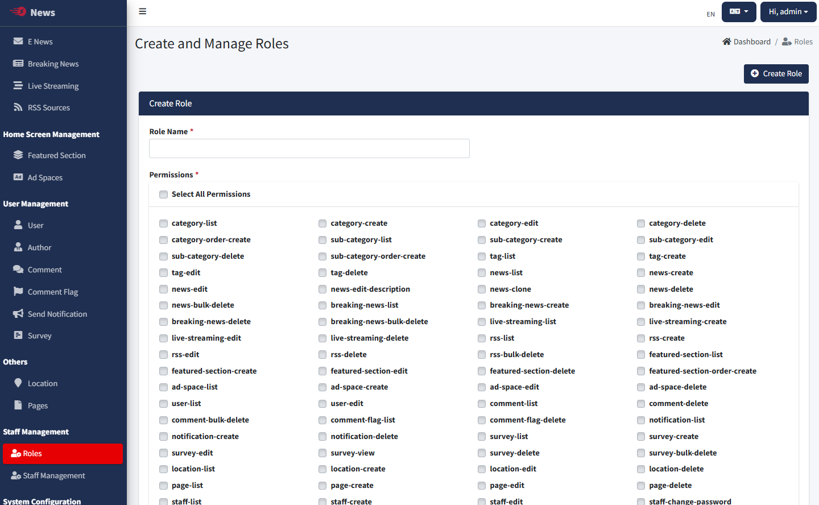Enable the category-list permission checkbox
819x505 pixels.
[164, 223]
